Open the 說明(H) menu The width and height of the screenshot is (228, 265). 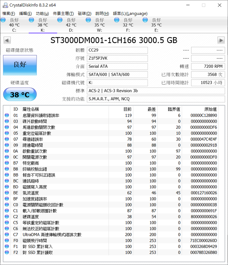102,13
